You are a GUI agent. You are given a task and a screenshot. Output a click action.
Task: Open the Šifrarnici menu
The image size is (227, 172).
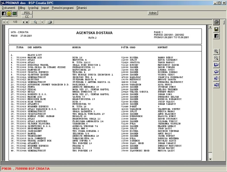point(82,8)
